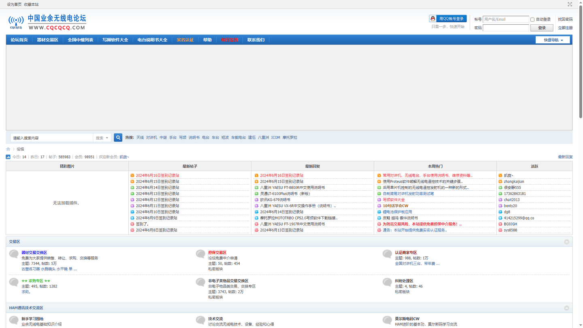Click rank icon beside 灵通LT-6100Plus说明书
This screenshot has height=328, width=583.
click(256, 194)
